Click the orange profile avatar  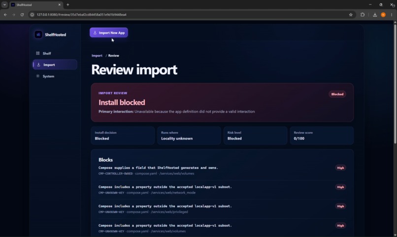point(383,15)
